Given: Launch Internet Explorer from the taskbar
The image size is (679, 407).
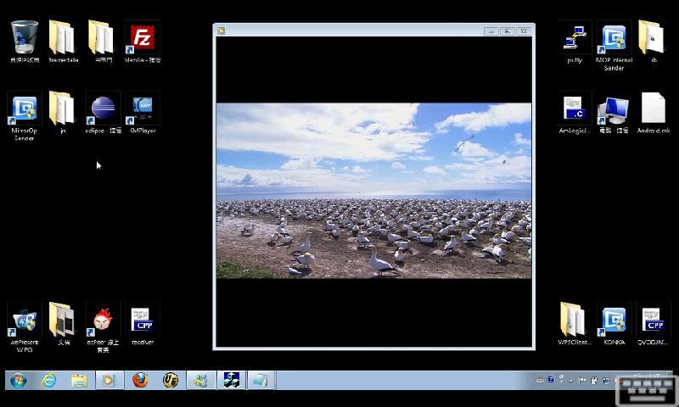Looking at the screenshot, I should [49, 380].
